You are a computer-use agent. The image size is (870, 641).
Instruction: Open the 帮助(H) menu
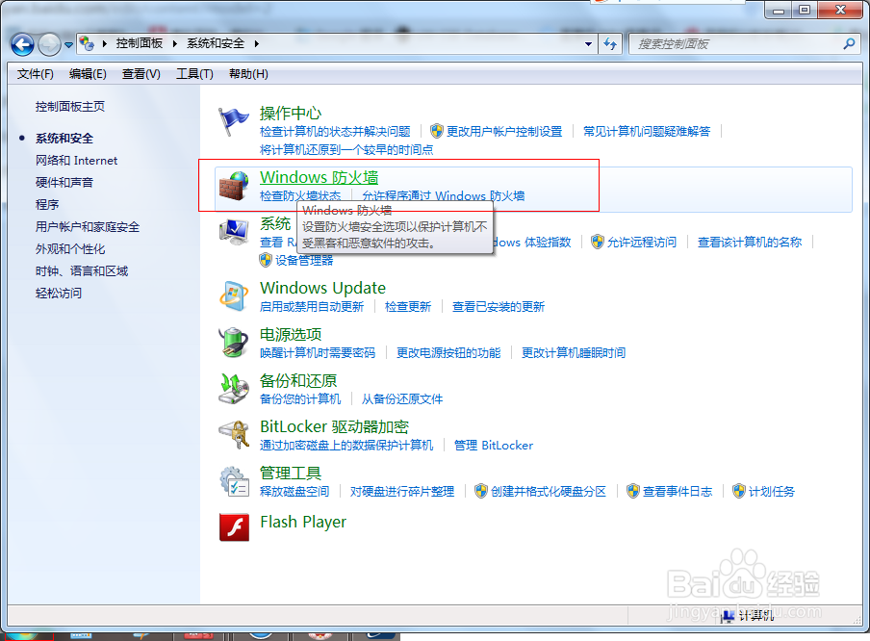(x=248, y=74)
